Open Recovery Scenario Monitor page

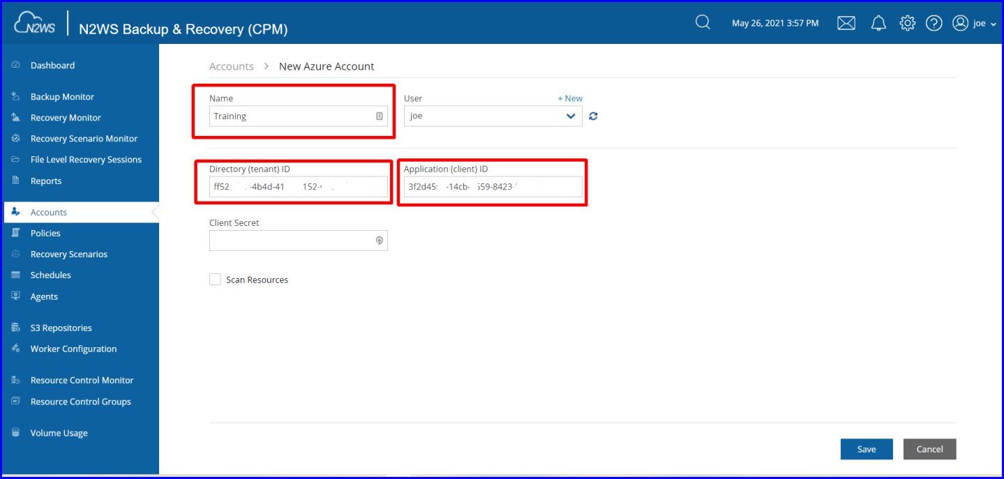point(84,139)
